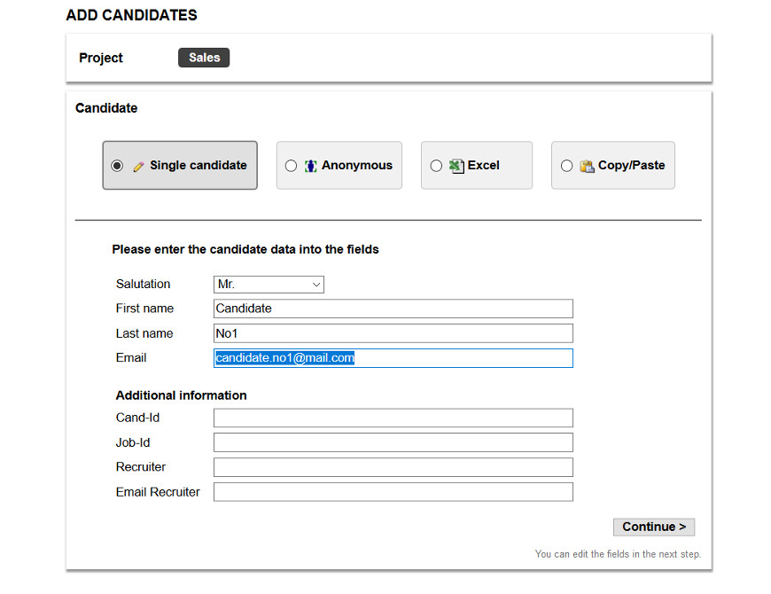Click the Email Recruiter input field

[393, 492]
